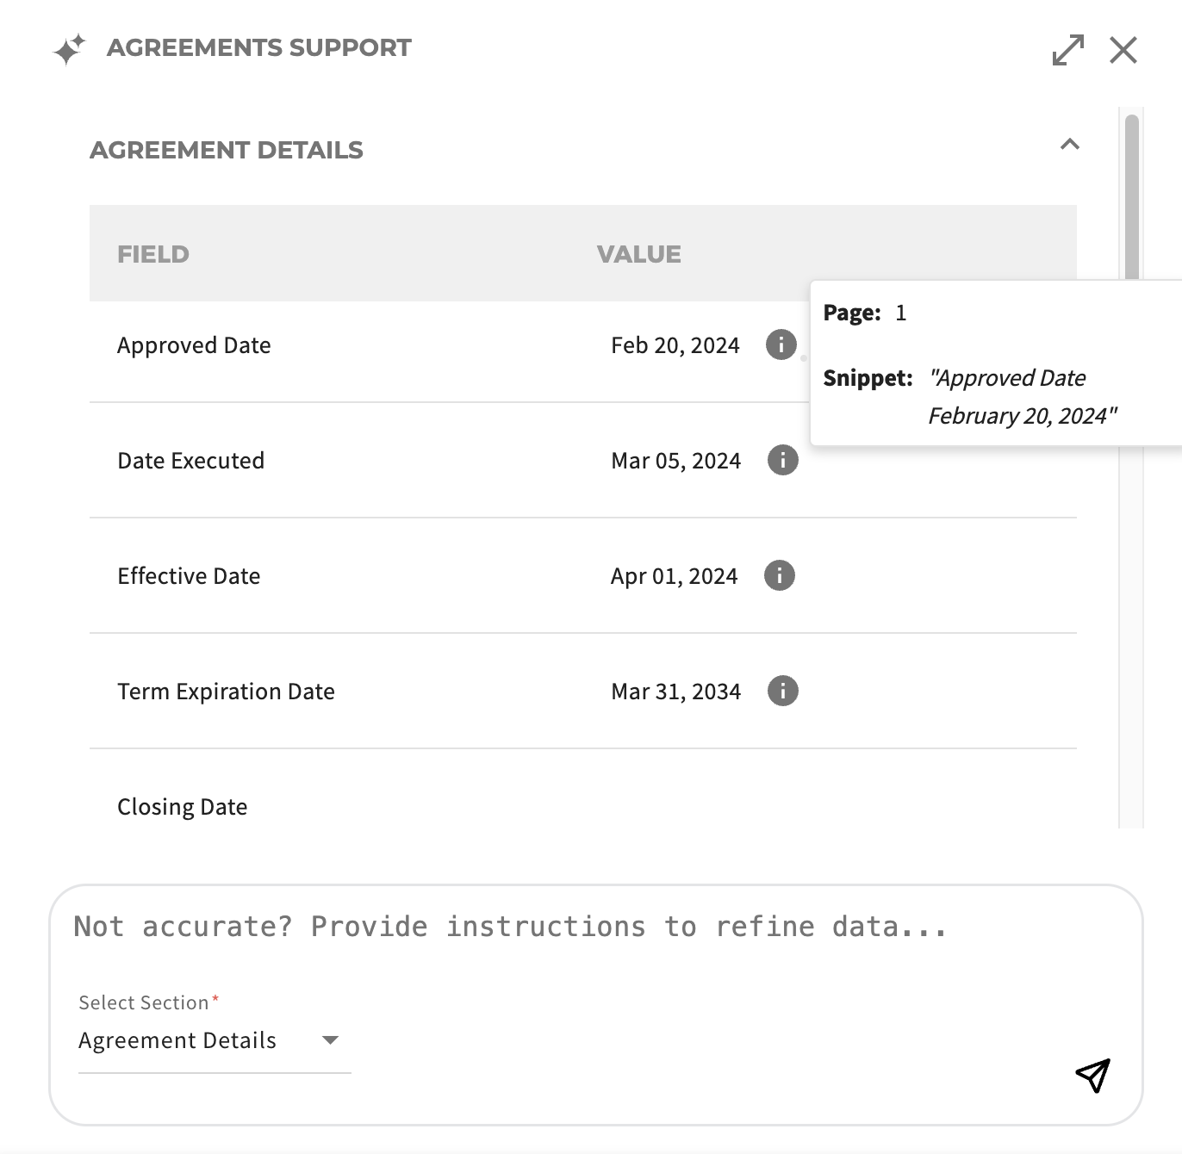Click the Agreement Details section heading
This screenshot has width=1182, height=1154.
pyautogui.click(x=227, y=150)
